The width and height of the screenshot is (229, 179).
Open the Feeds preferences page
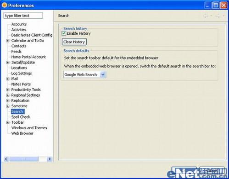pyautogui.click(x=17, y=52)
